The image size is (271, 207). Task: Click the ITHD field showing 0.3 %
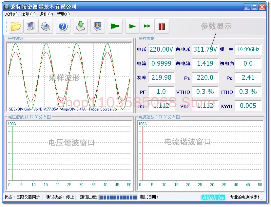coord(248,92)
